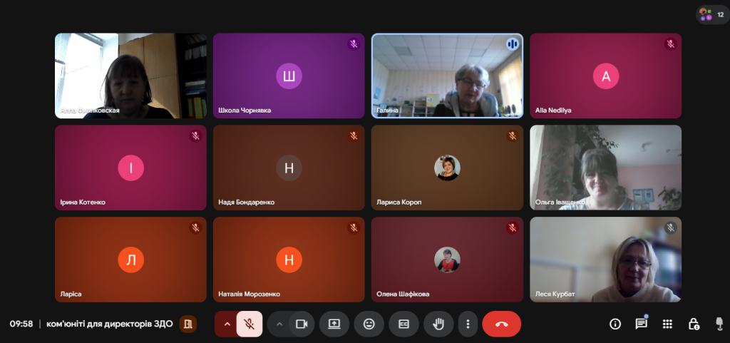Viewport: 730px width, 343px height.
Task: Select Галина's active speaker video tile
Action: point(447,75)
